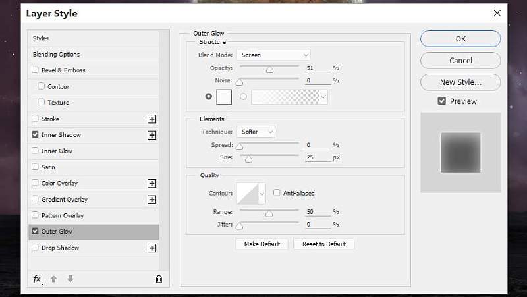Viewport: 527px width, 297px height.
Task: Click the Opacity value field
Action: 318,68
